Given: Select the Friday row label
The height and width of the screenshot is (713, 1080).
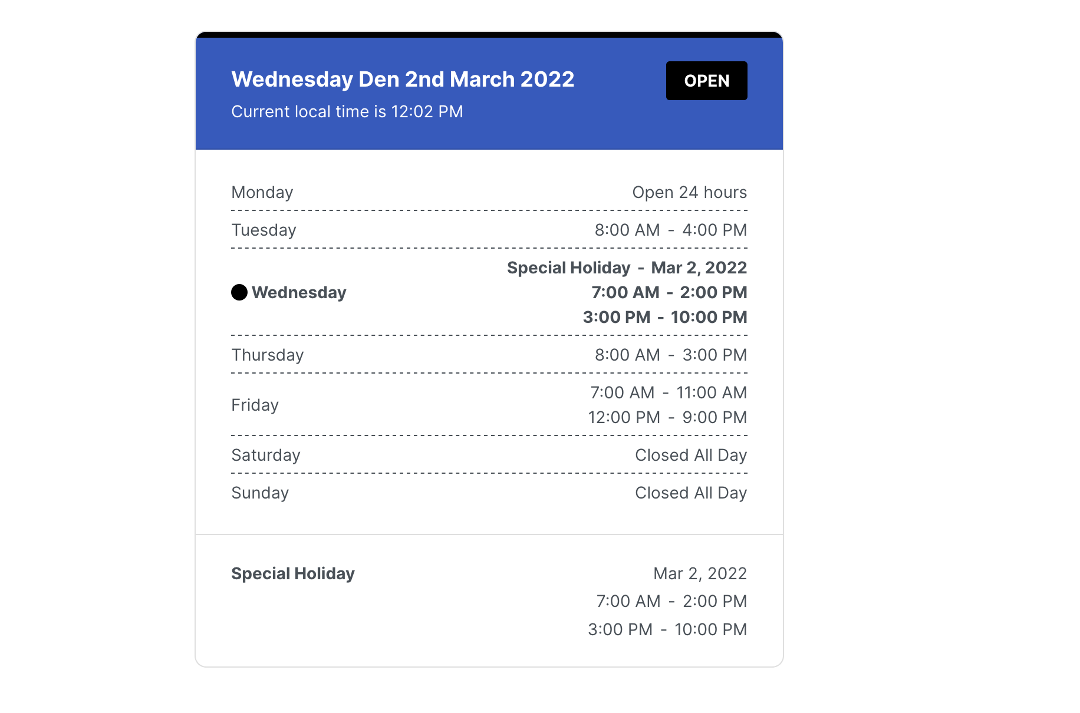Looking at the screenshot, I should click(255, 405).
